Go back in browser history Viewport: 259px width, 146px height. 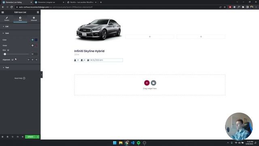click(x=3, y=7)
